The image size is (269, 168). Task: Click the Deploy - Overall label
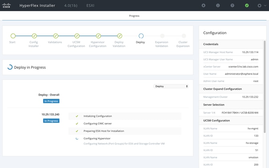tap(49, 95)
